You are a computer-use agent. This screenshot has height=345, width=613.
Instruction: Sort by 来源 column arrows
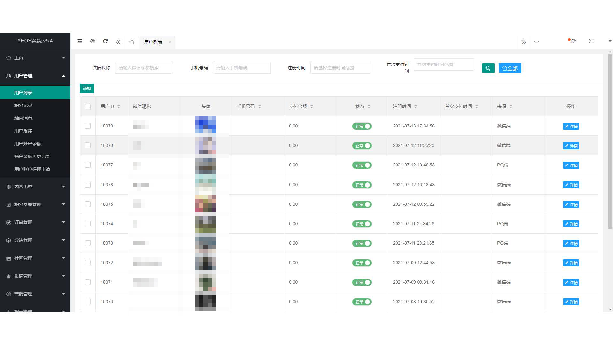click(511, 106)
